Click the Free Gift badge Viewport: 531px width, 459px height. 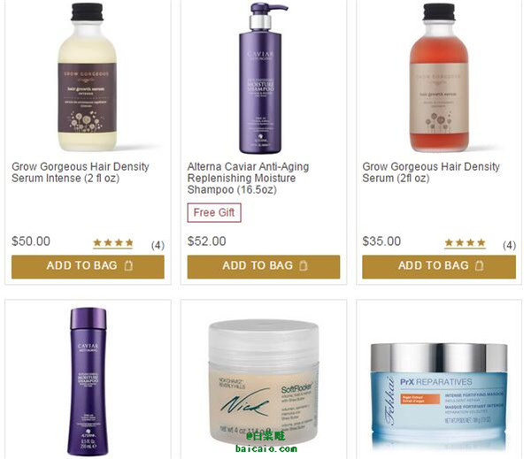coord(214,212)
